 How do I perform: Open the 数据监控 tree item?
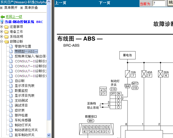pyautogui.click(x=21, y=90)
